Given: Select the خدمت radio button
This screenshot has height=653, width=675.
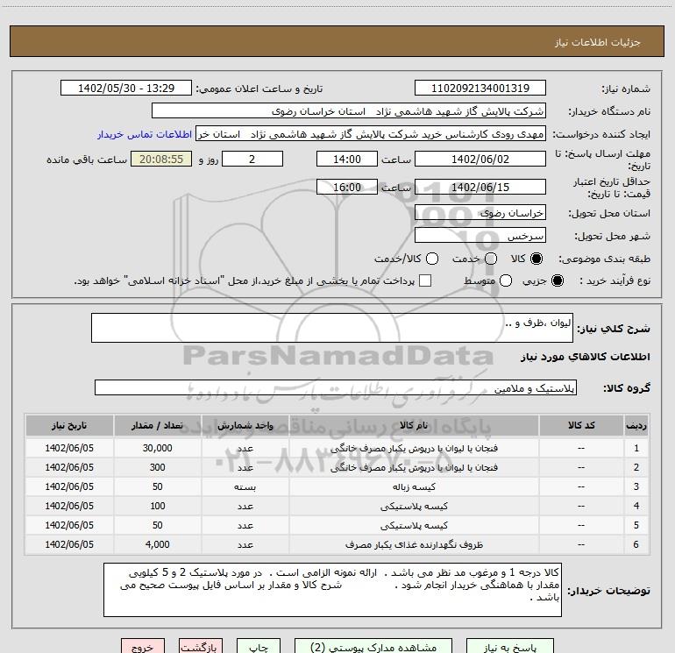Looking at the screenshot, I should tap(490, 259).
